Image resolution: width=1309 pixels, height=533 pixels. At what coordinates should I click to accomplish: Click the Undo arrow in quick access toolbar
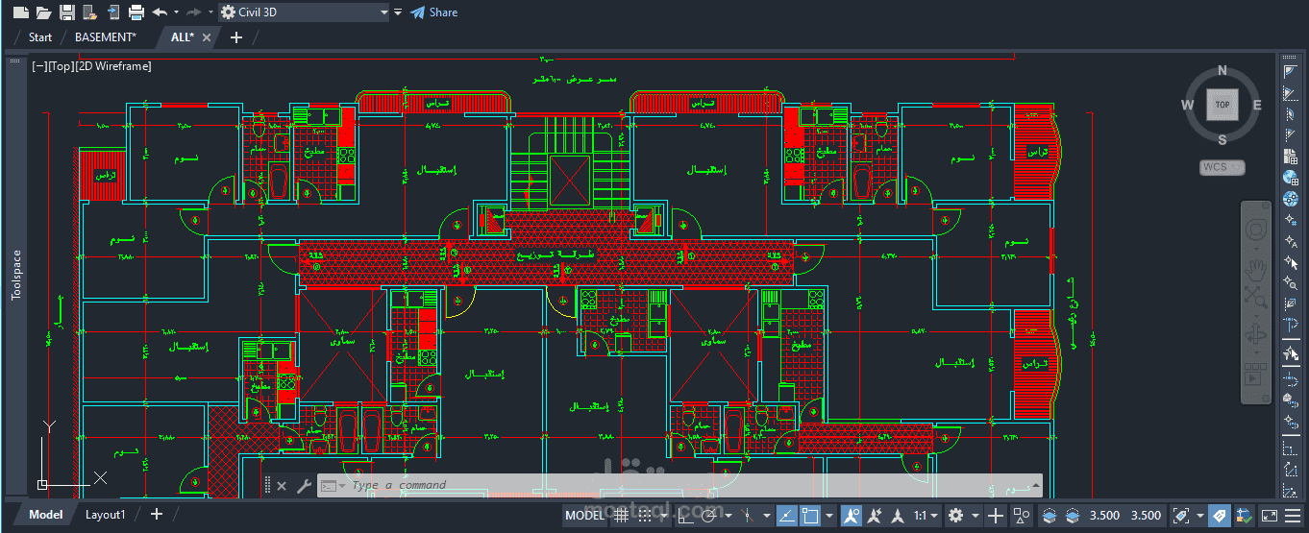pos(160,12)
